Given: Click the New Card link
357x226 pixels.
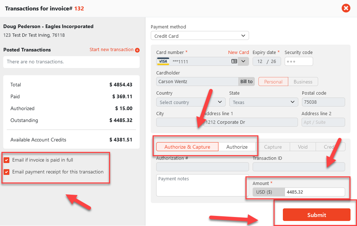Looking at the screenshot, I should coord(238,53).
